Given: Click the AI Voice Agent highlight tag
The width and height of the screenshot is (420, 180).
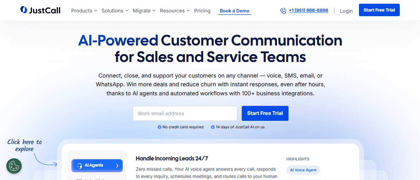Looking at the screenshot, I should tap(303, 170).
